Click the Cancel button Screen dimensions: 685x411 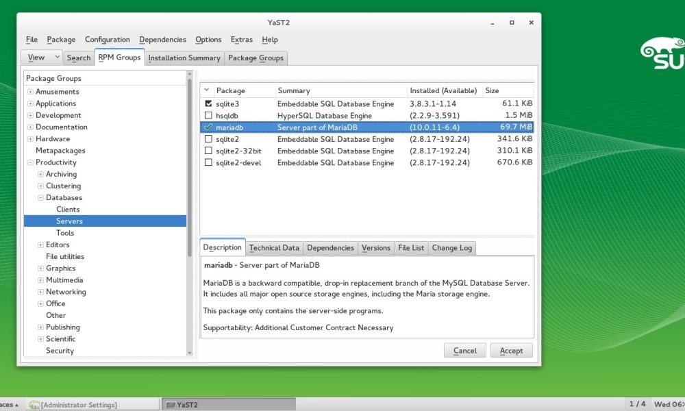[465, 350]
